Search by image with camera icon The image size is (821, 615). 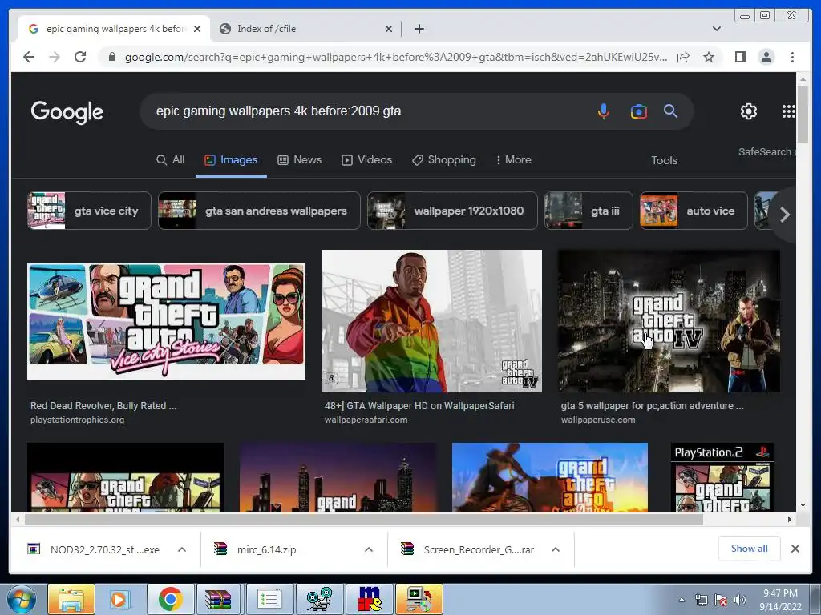coord(638,111)
